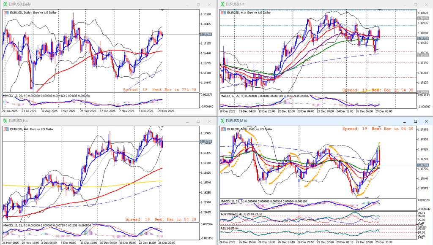
Task: Maximize the EURUSD,Daily chart window
Action: [x=198, y=5]
